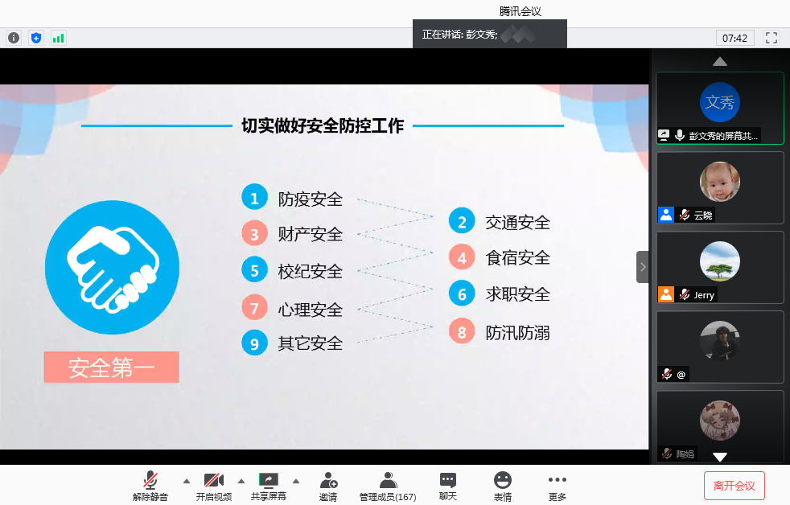Open Manage Members (管理成员) panel
This screenshot has width=790, height=505.
[x=388, y=486]
